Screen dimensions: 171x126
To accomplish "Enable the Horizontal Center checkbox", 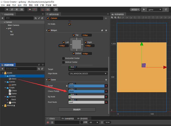I will pos(63,58).
